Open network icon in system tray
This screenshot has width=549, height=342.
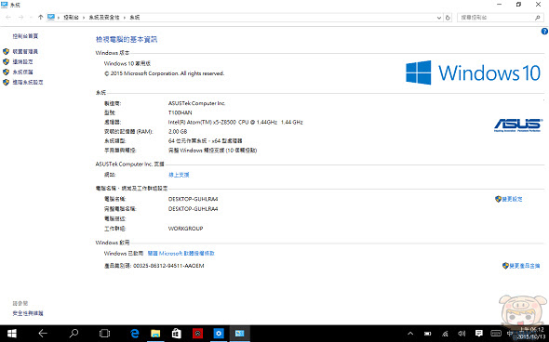click(x=445, y=334)
